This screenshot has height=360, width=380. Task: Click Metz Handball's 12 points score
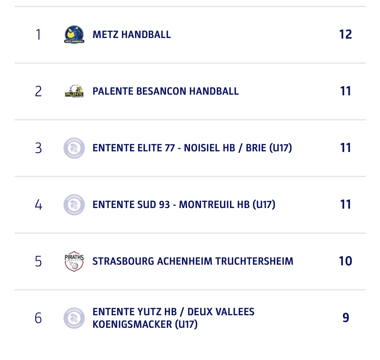pyautogui.click(x=345, y=34)
